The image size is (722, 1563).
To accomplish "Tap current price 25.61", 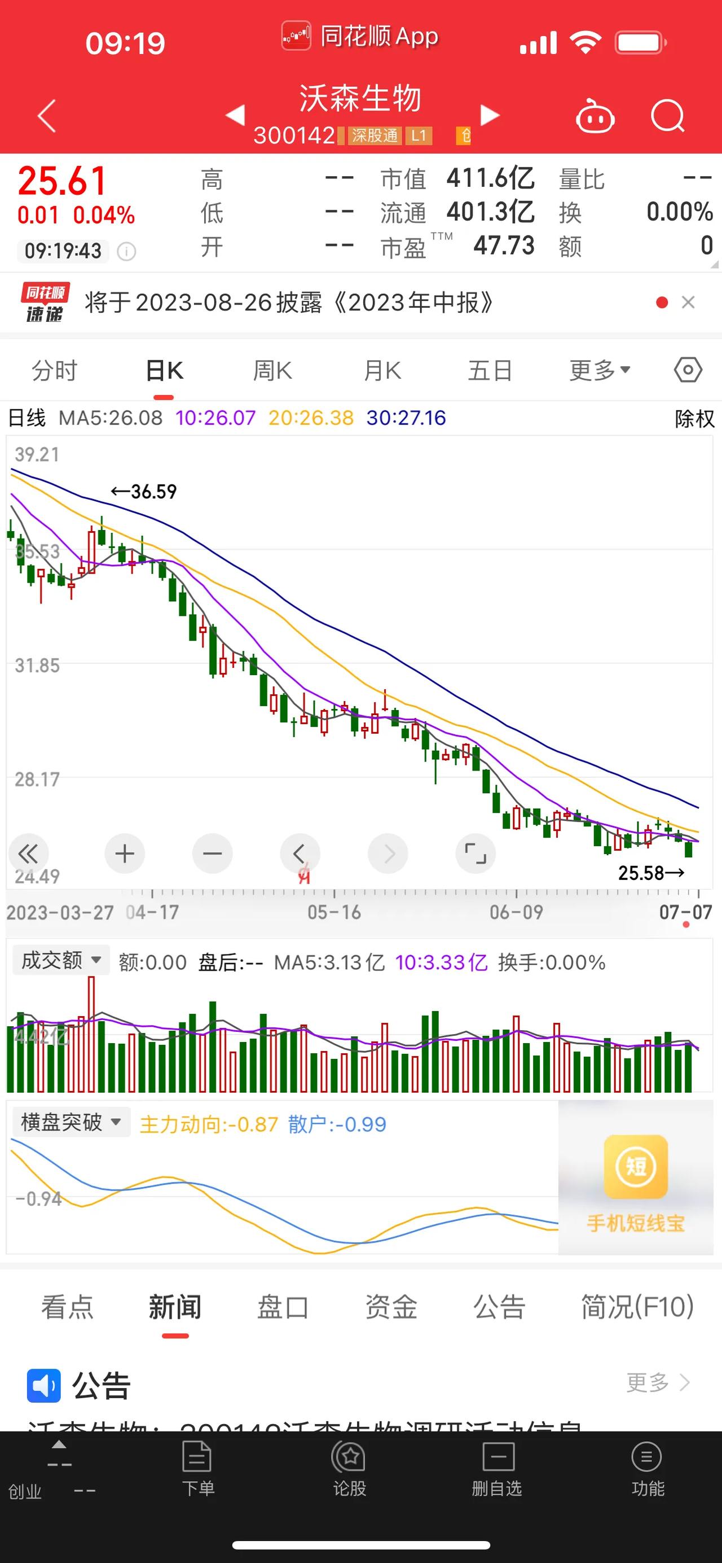I will 63,181.
